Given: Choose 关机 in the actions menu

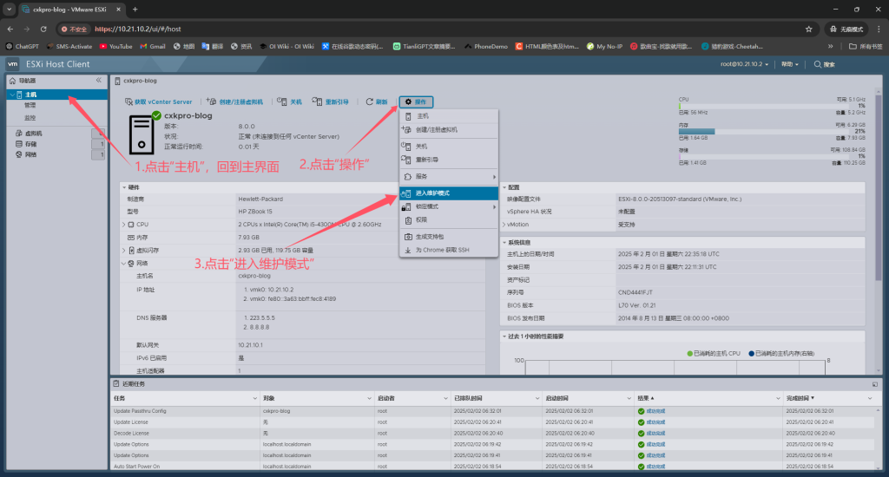Looking at the screenshot, I should (449, 147).
